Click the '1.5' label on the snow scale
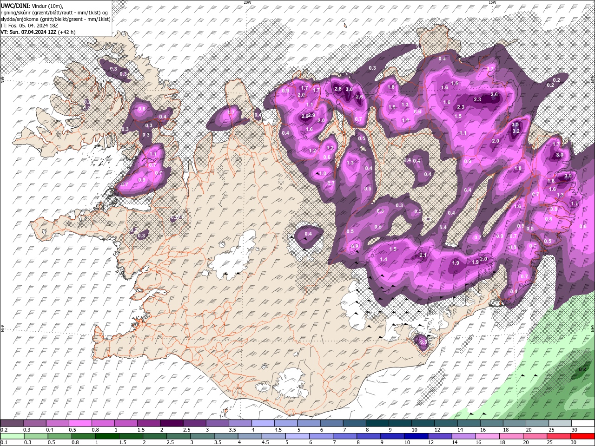 tap(140, 430)
